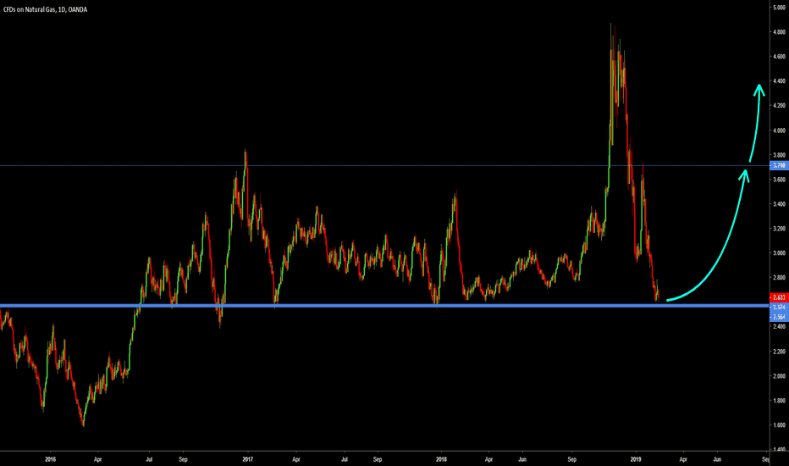The image size is (789, 466).
Task: Select the red 2.633 current price label
Action: pos(779,297)
